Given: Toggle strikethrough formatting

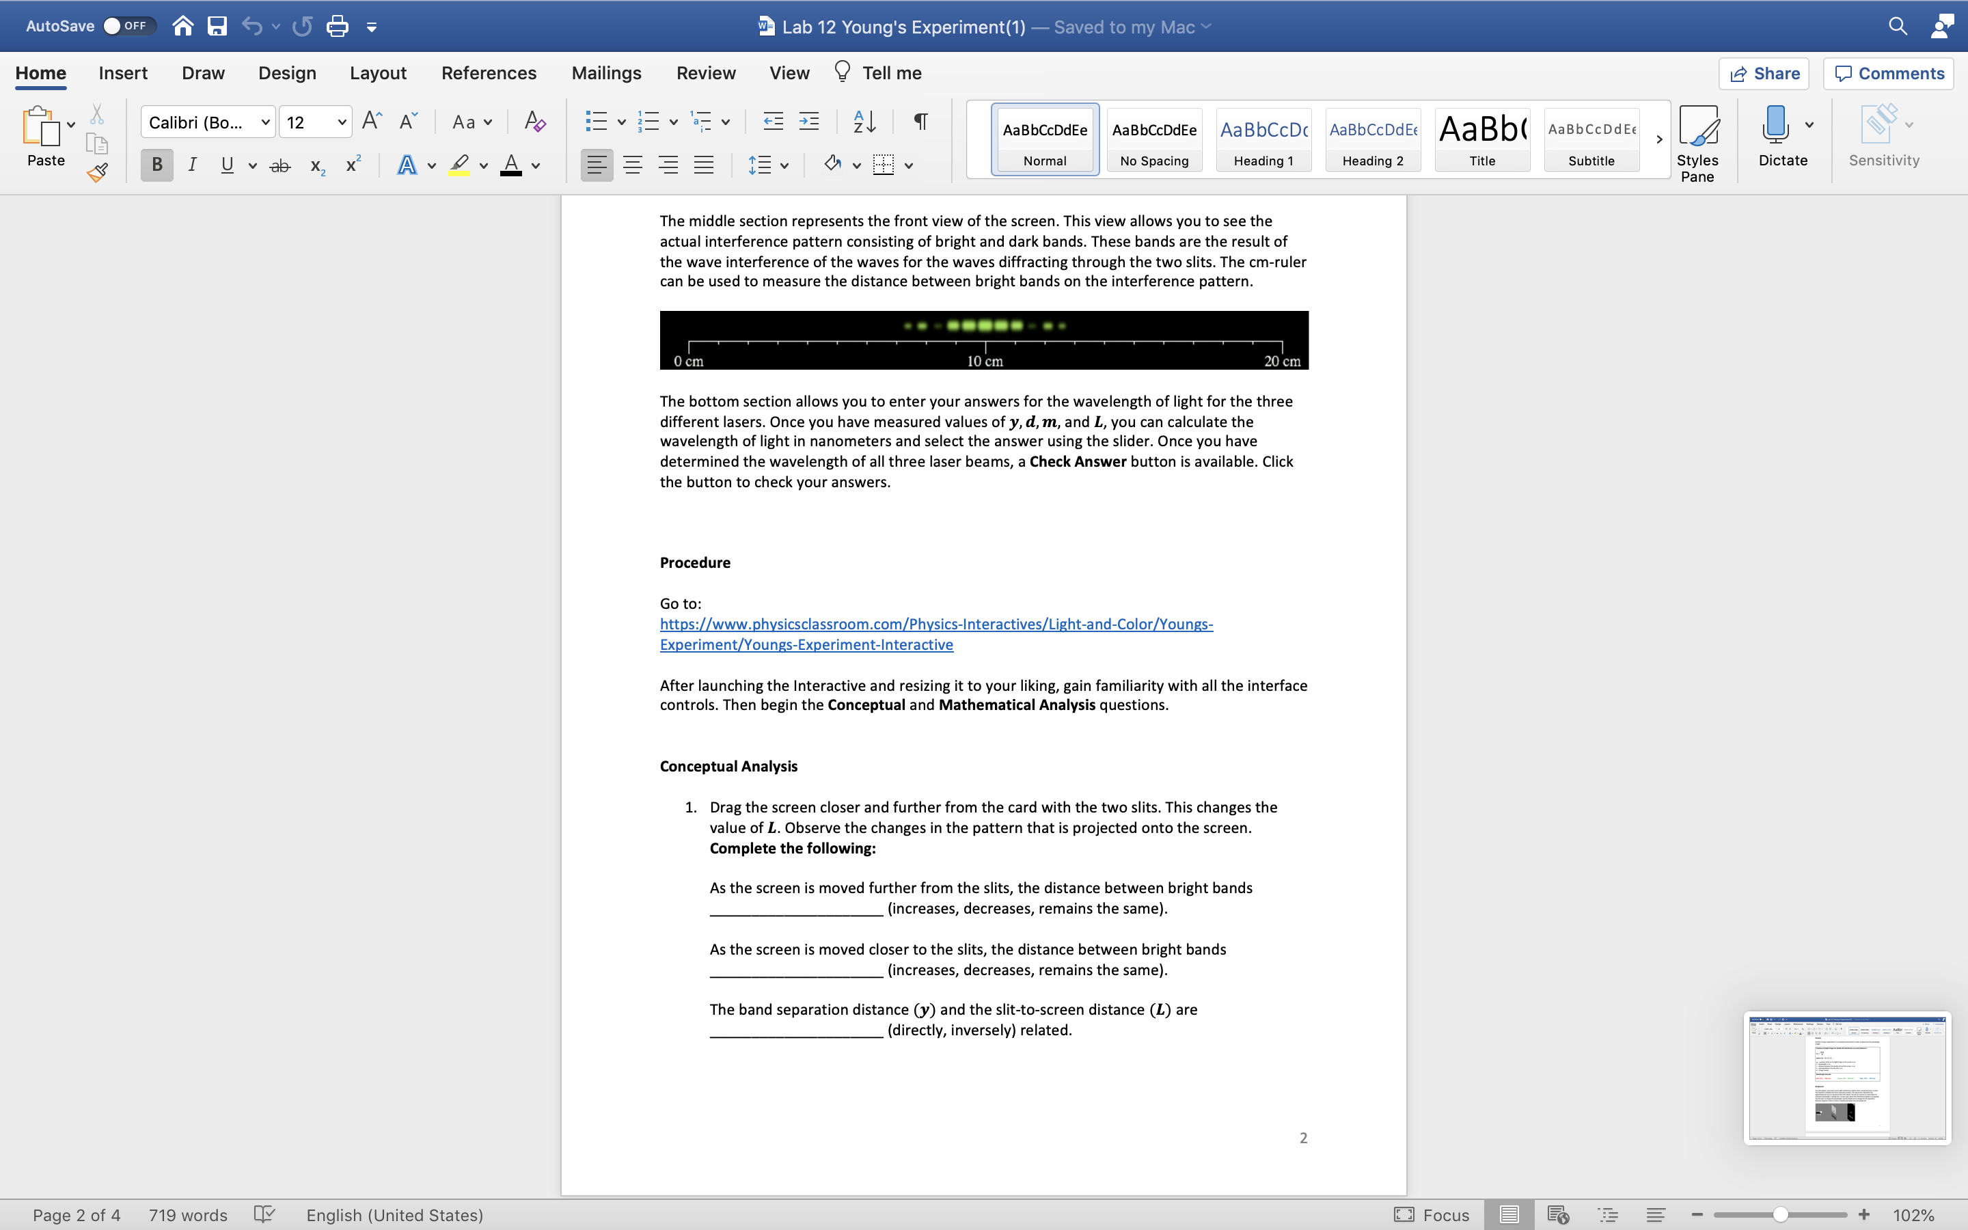Looking at the screenshot, I should point(281,166).
